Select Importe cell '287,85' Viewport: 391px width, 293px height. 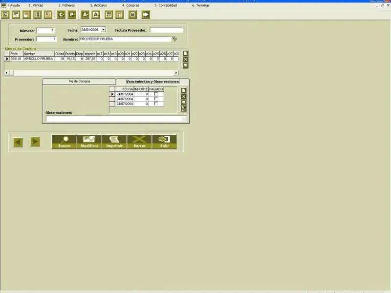[x=90, y=59]
